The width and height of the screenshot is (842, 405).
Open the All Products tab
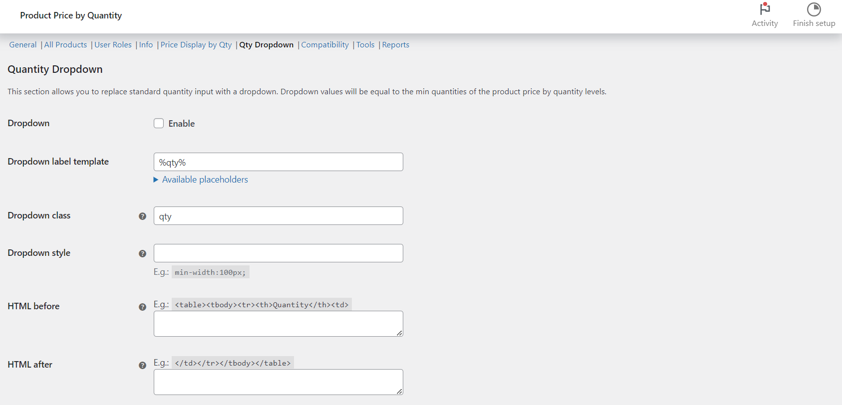pyautogui.click(x=65, y=44)
